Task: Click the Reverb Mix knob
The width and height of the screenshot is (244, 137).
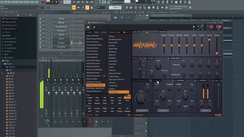Action: click(x=185, y=96)
